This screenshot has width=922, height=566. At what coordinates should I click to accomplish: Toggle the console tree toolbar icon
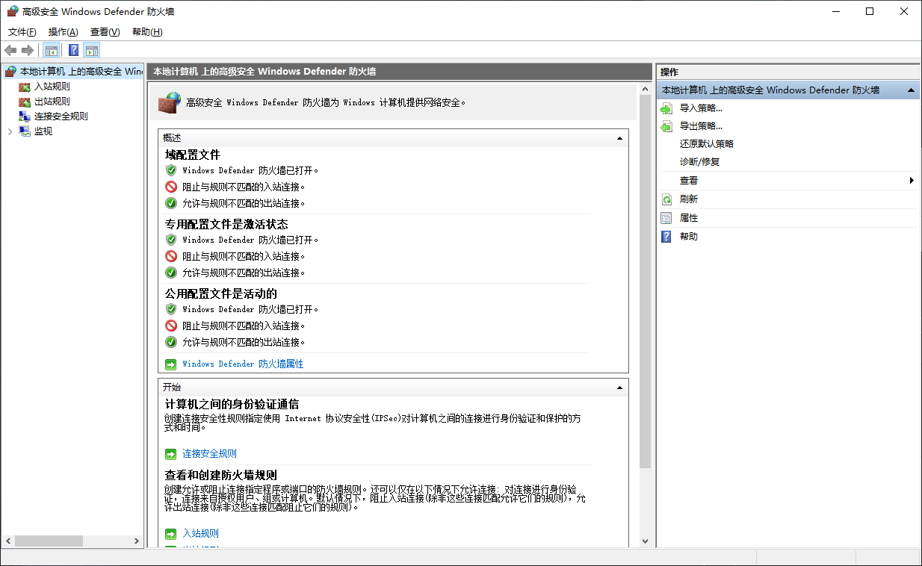point(52,50)
